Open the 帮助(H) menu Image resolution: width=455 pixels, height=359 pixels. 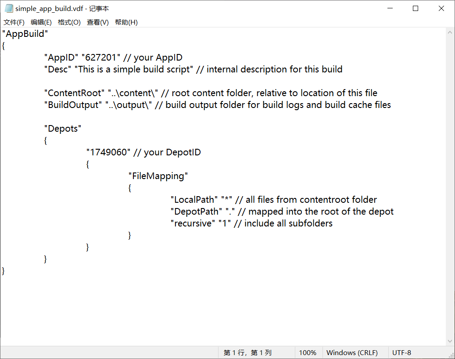click(x=126, y=22)
